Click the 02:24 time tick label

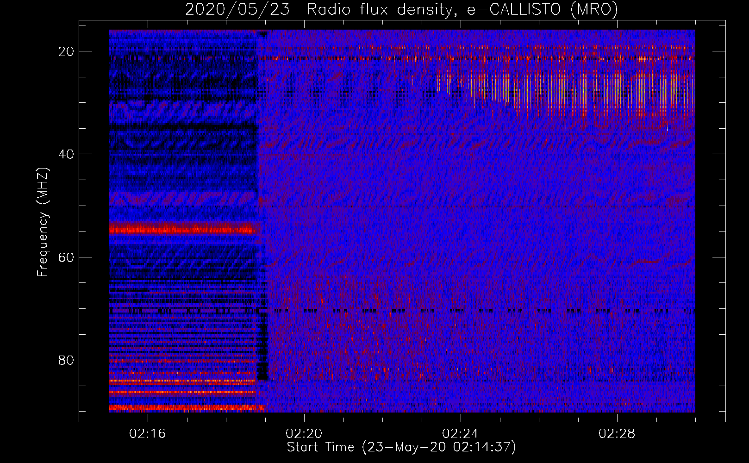461,434
